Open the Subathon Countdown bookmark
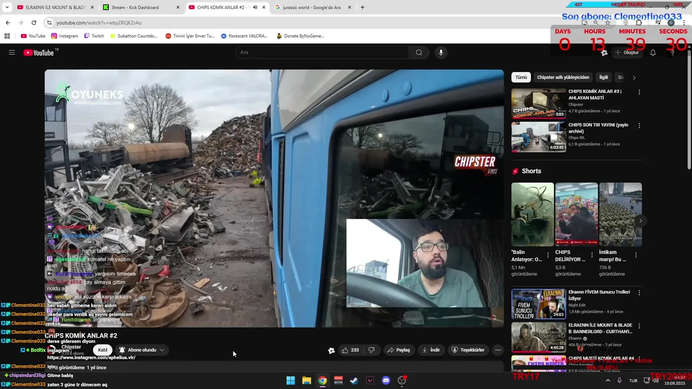692x389 pixels. [x=134, y=36]
